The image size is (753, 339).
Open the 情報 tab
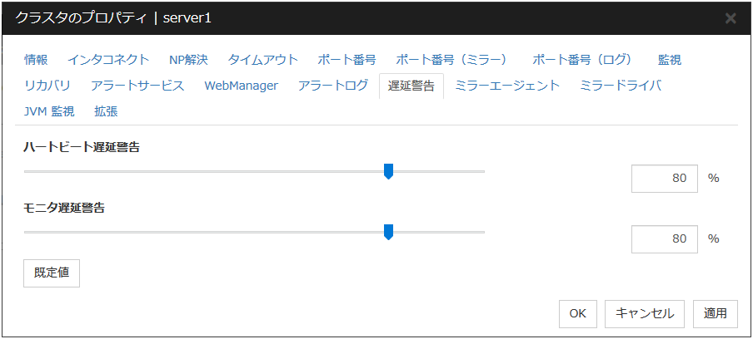coord(36,60)
